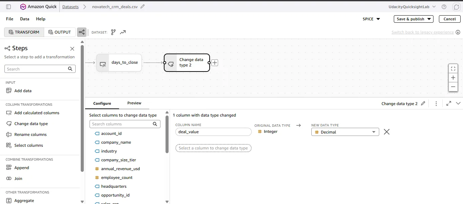Click the Select a column to change data type field
Screen dimensions: 463x204
[x=213, y=148]
